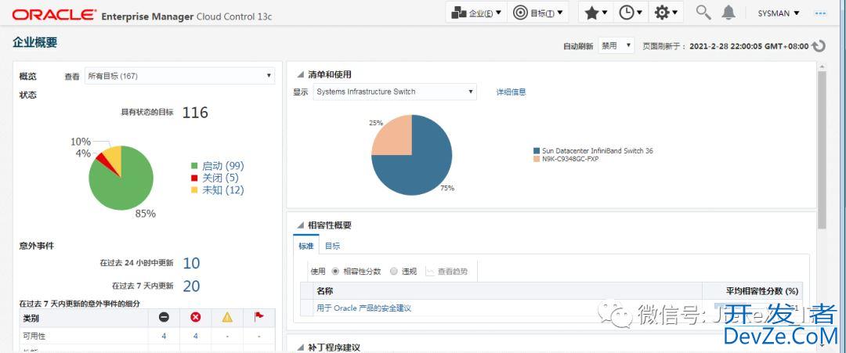Open the 所有目标 (167) view dropdown

coord(179,76)
